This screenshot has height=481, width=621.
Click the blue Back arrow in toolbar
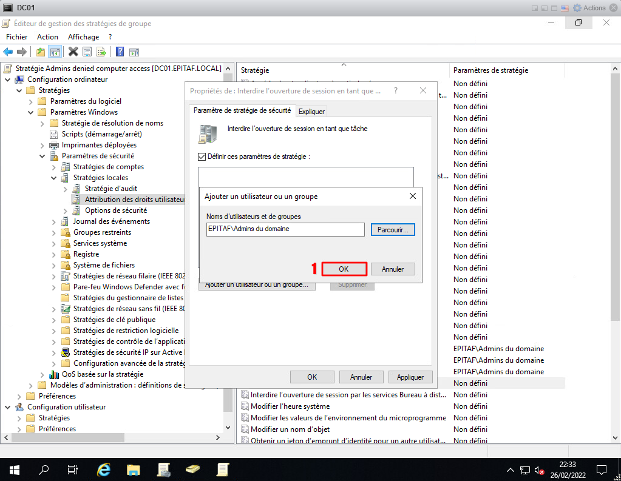[x=8, y=52]
